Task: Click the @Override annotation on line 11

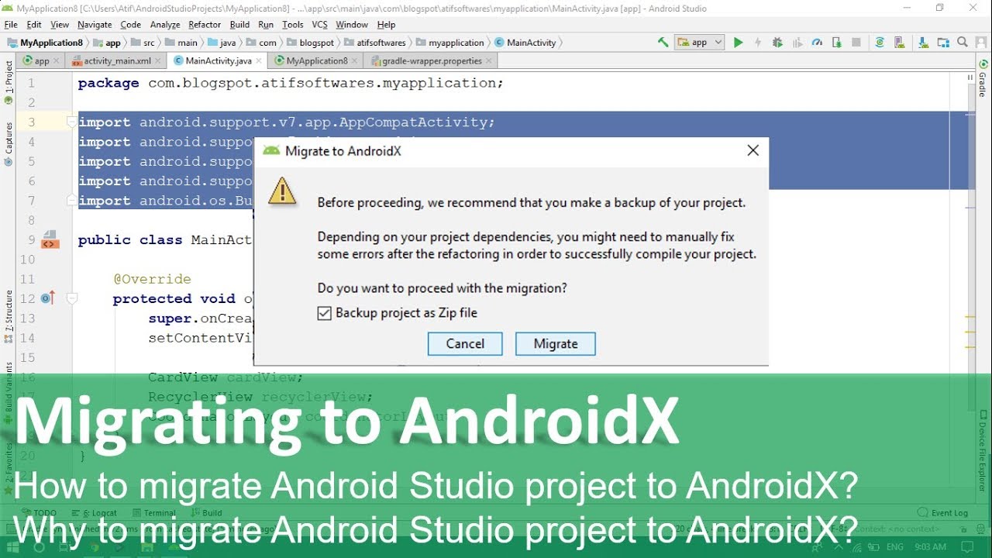Action: tap(152, 279)
